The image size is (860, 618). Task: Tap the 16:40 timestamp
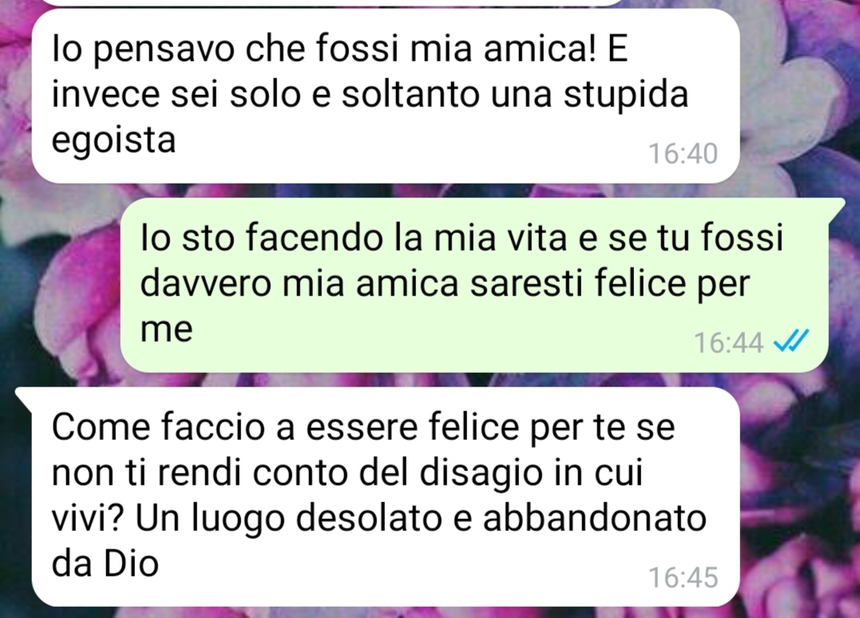coord(683,153)
